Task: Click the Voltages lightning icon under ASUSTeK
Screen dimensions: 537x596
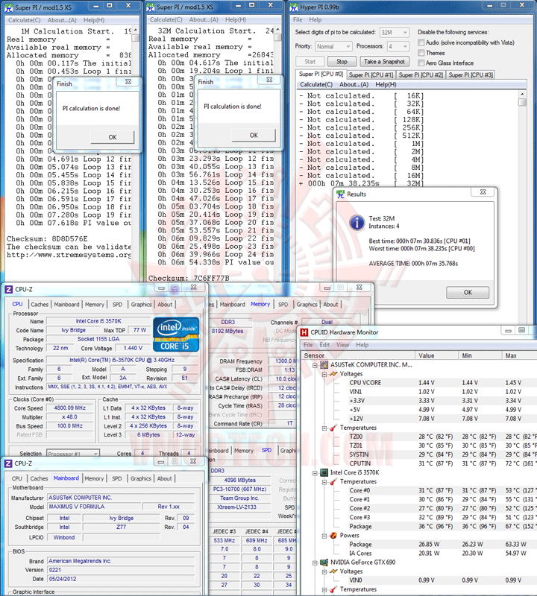Action: [333, 374]
